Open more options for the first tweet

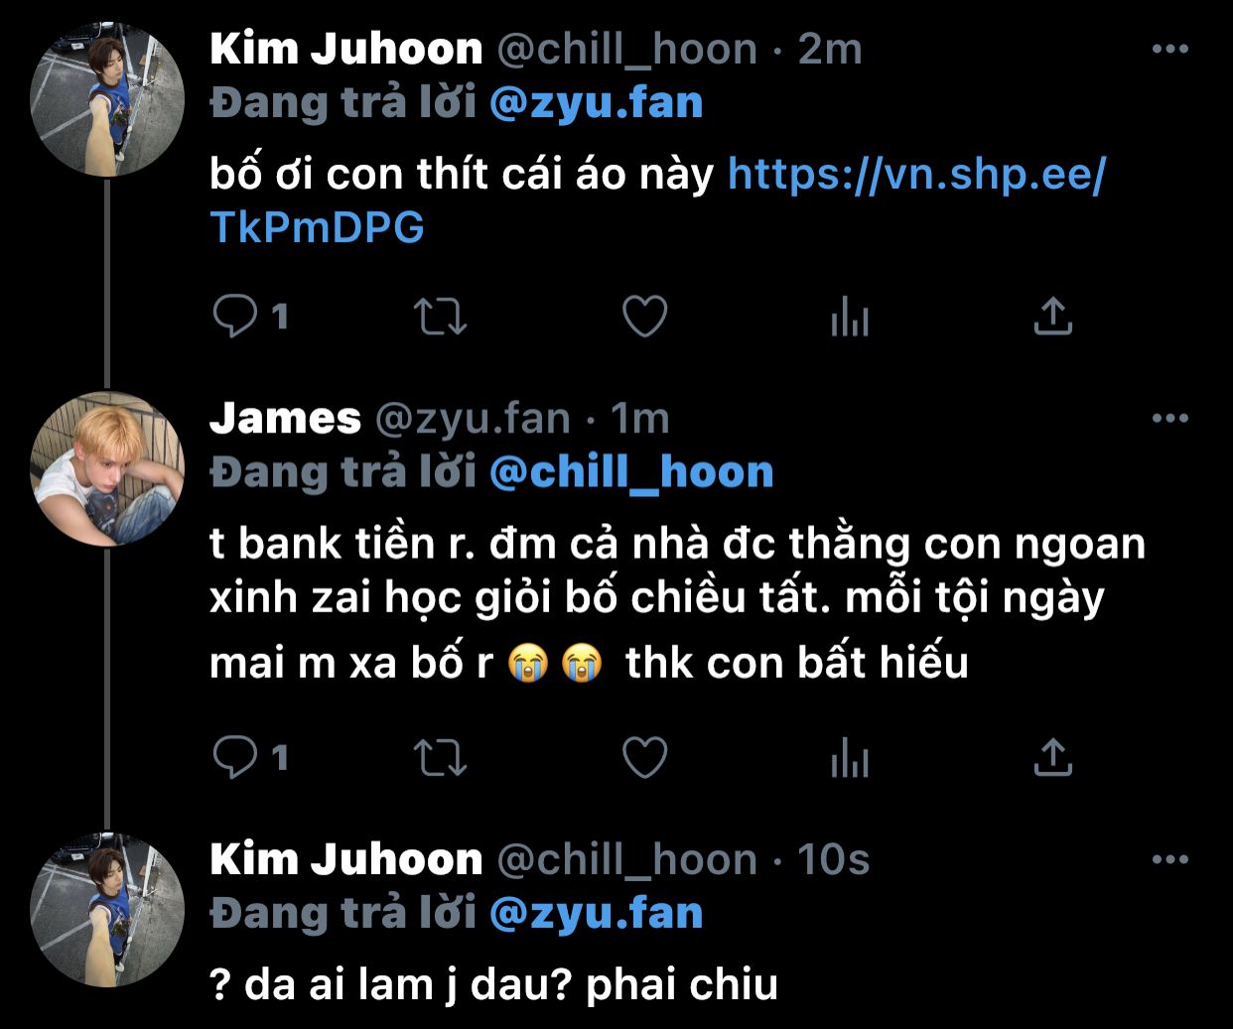coord(1169,49)
